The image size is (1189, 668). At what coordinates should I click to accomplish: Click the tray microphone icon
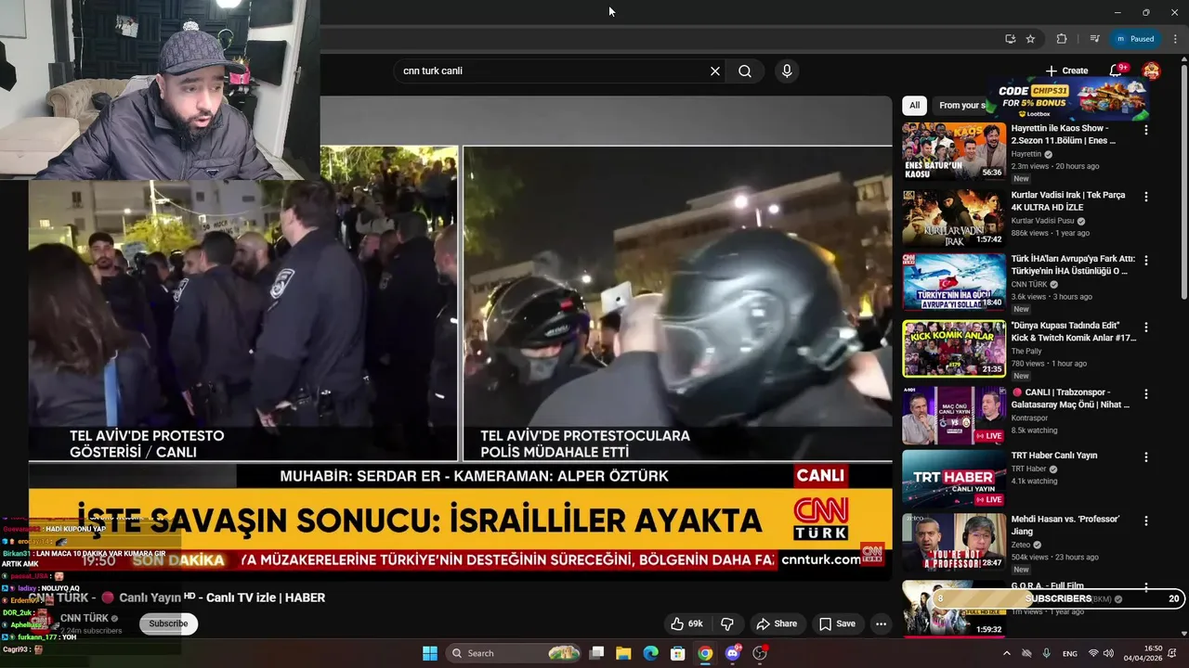tap(1047, 653)
